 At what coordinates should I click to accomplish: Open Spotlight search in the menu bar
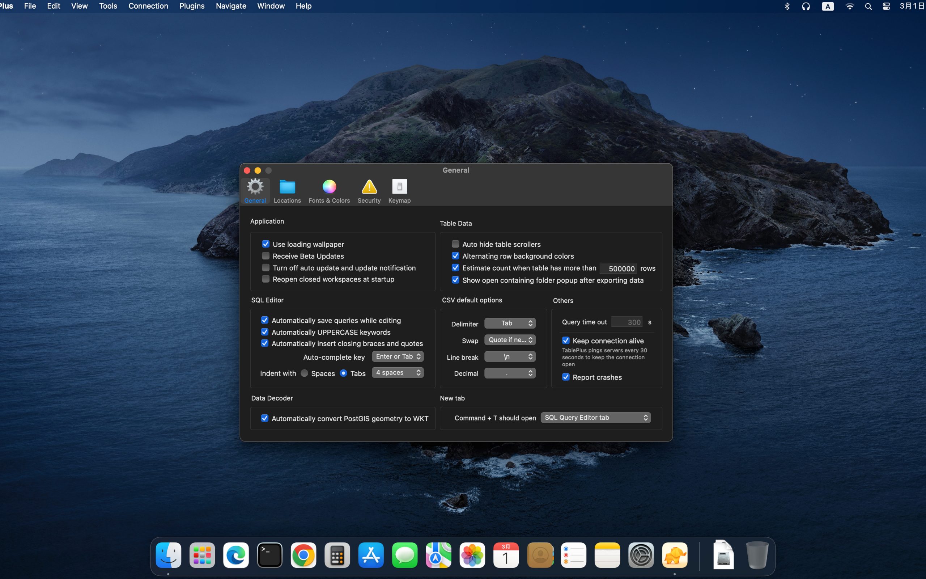pyautogui.click(x=868, y=6)
